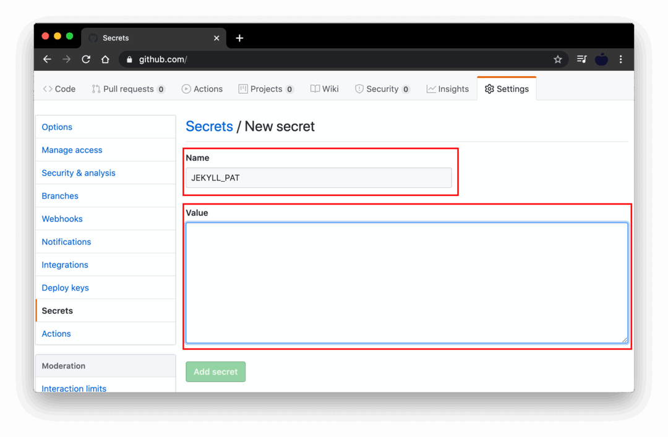Focus the Name input field
This screenshot has width=668, height=437.
[x=319, y=178]
